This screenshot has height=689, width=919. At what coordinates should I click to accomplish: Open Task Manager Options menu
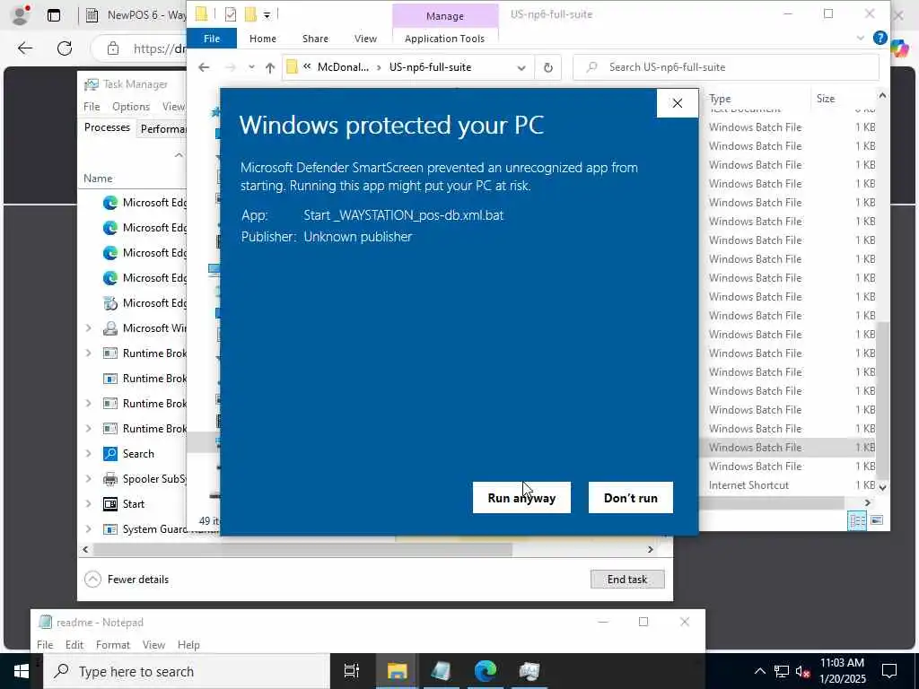pyautogui.click(x=131, y=107)
